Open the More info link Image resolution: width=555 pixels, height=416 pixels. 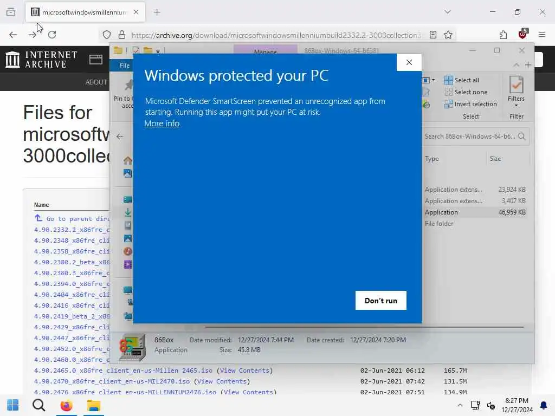[x=162, y=123]
